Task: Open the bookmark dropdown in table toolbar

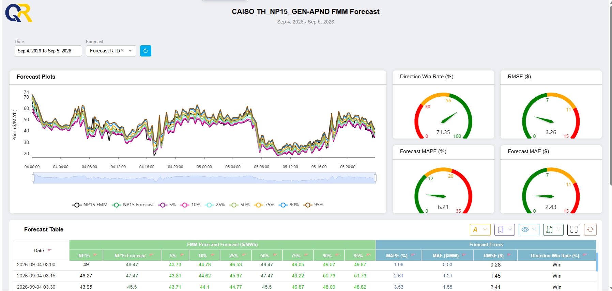Action: point(504,230)
